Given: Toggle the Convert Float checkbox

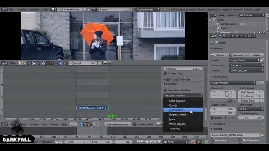Looking at the screenshot, I should pyautogui.click(x=165, y=73).
